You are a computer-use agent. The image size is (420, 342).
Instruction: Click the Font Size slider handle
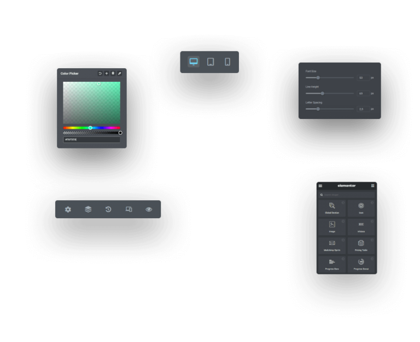(318, 77)
